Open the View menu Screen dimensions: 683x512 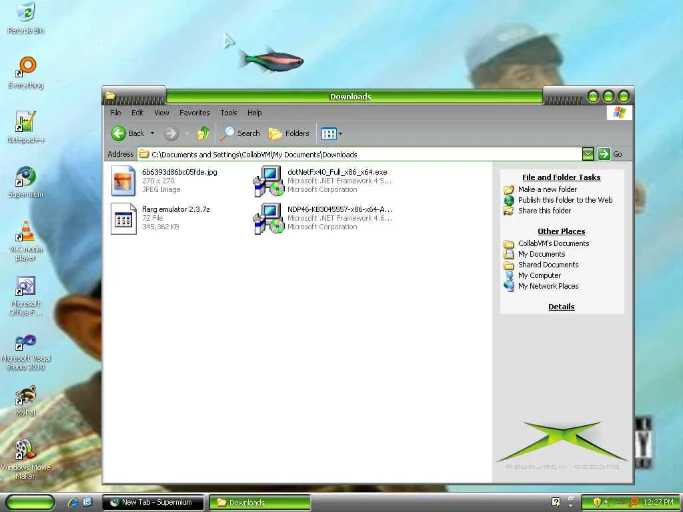[x=161, y=113]
